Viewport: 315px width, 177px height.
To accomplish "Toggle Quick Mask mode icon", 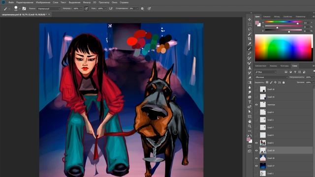I will 250,147.
